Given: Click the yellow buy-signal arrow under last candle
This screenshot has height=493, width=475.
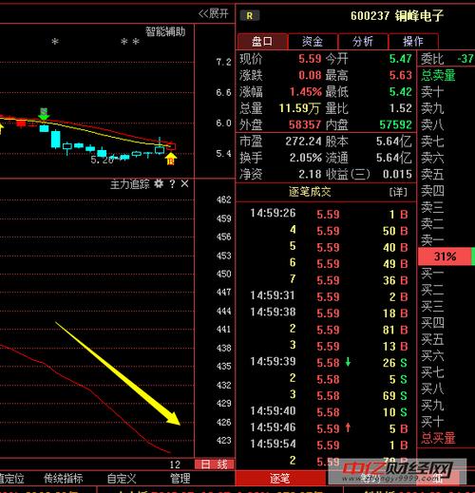Looking at the screenshot, I should 171,159.
